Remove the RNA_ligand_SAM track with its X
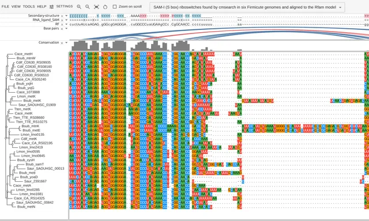 [62, 20]
